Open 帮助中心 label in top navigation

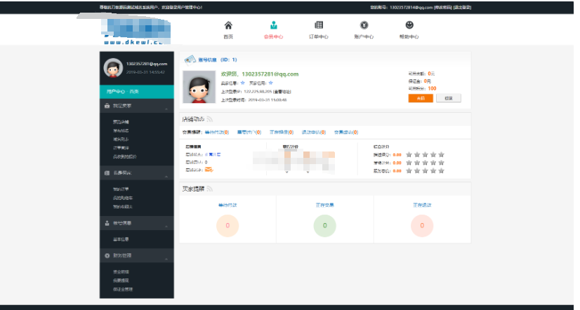tap(409, 36)
